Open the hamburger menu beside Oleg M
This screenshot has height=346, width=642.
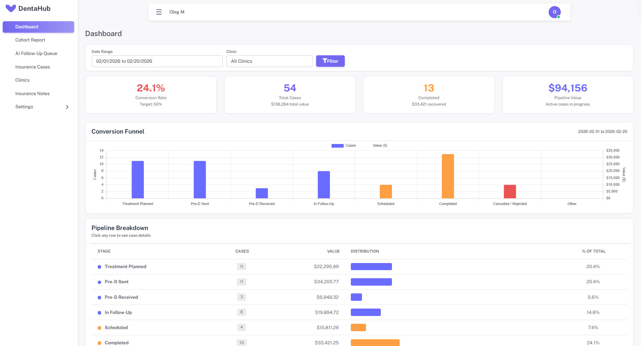[x=159, y=11]
